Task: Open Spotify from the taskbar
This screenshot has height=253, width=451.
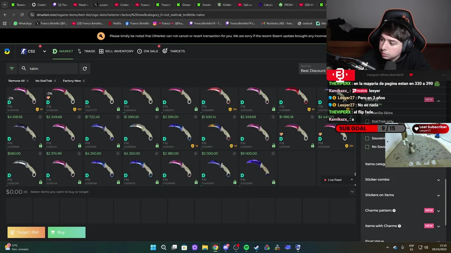Action: tap(246, 247)
